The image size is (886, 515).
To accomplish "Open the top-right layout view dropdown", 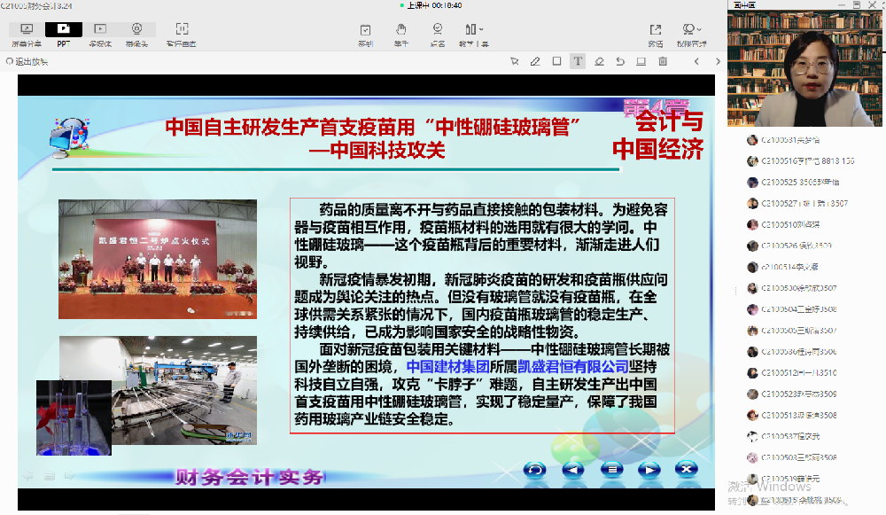I will tap(691, 34).
